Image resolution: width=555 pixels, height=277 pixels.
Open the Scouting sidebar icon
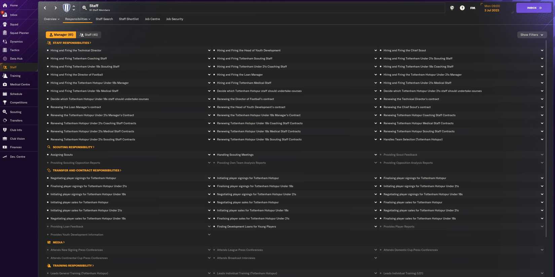coord(5,112)
